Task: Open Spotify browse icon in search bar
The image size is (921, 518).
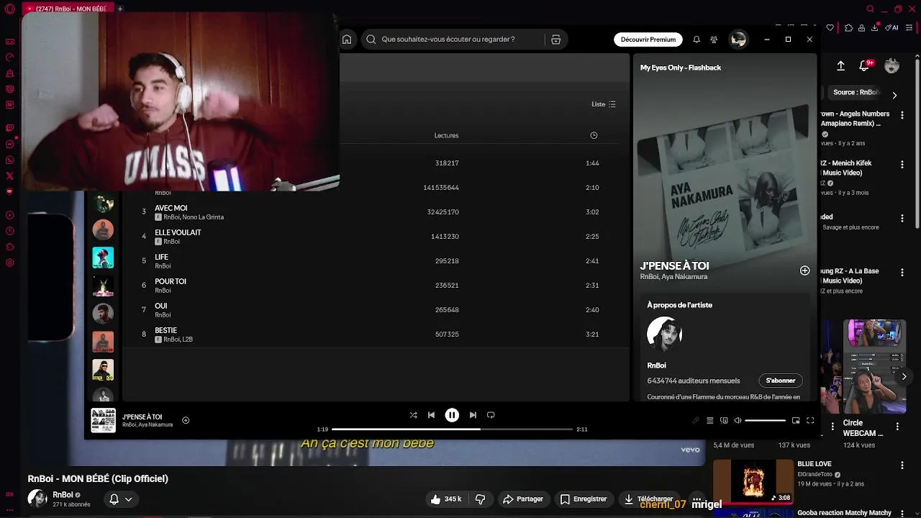Action: pos(555,40)
